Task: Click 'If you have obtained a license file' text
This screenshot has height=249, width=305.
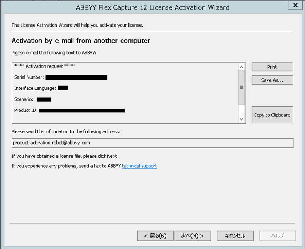Action: [64, 156]
